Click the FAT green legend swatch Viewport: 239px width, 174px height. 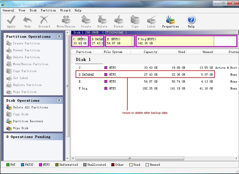[8, 165]
